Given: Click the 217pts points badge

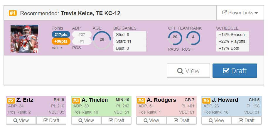Looking at the screenshot, I should [x=61, y=35].
